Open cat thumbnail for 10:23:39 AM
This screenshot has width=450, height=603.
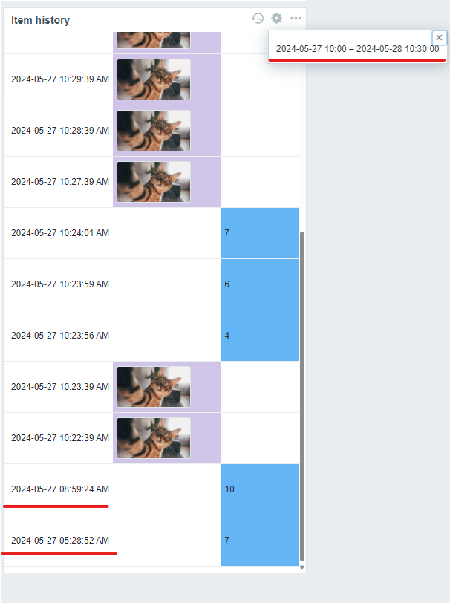tap(154, 386)
